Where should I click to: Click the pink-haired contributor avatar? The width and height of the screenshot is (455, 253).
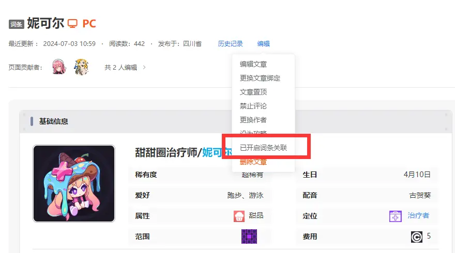click(x=59, y=67)
